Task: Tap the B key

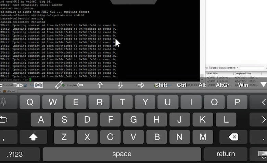Action: [156, 137]
